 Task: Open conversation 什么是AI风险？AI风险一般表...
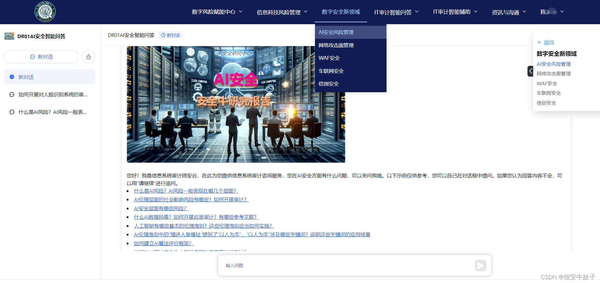point(50,112)
